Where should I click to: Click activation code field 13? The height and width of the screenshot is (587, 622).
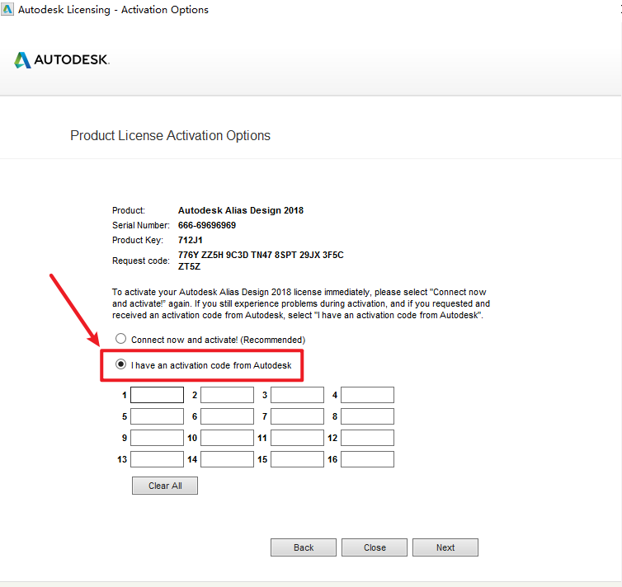(157, 459)
